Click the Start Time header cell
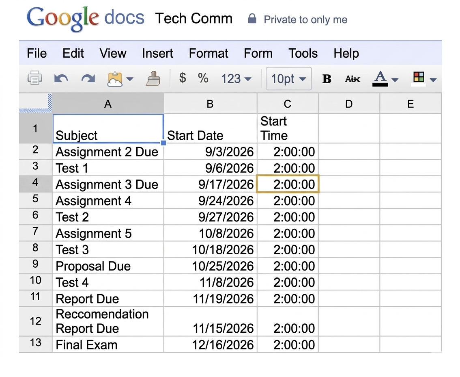Viewport: 460px width, 377px height. point(288,128)
